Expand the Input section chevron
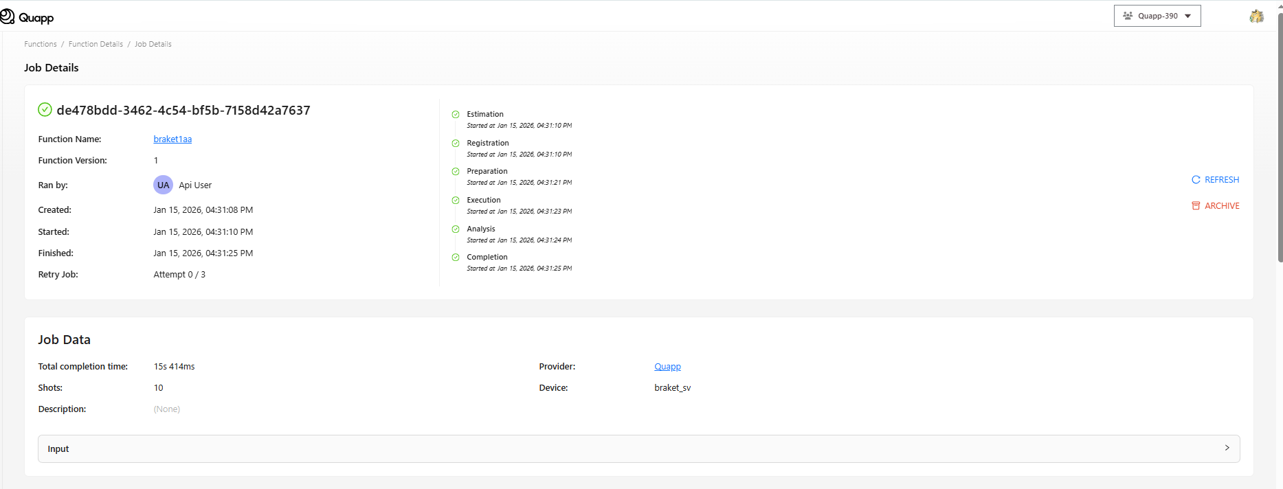The height and width of the screenshot is (489, 1283). coord(1227,448)
